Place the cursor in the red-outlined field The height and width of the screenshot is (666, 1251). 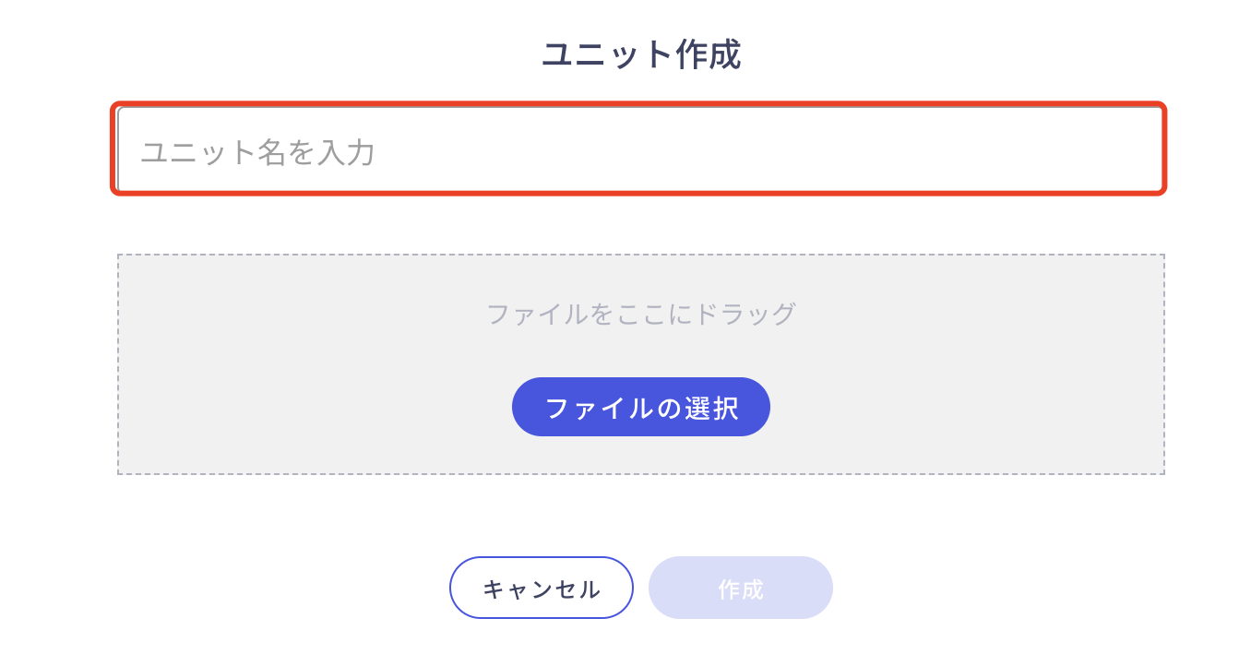[x=639, y=149]
